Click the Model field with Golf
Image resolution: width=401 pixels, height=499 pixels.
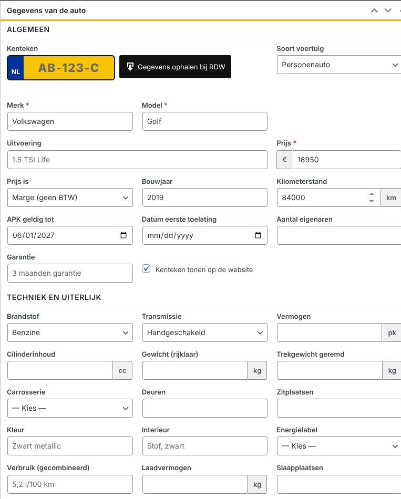(205, 121)
